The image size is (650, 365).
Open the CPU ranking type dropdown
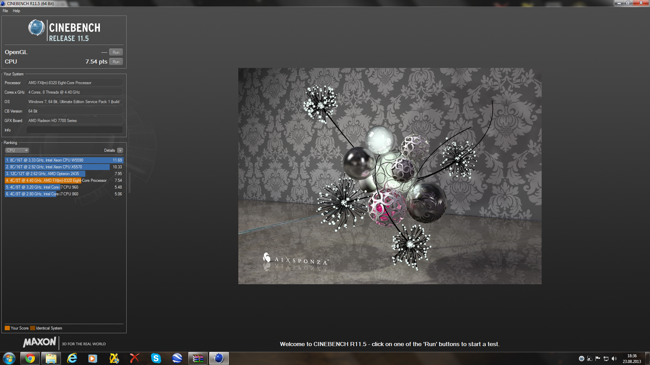pyautogui.click(x=17, y=150)
